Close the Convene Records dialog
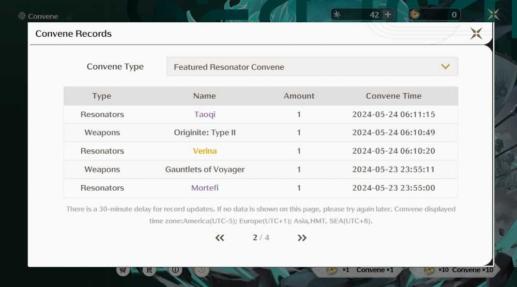The image size is (517, 287). pyautogui.click(x=476, y=33)
